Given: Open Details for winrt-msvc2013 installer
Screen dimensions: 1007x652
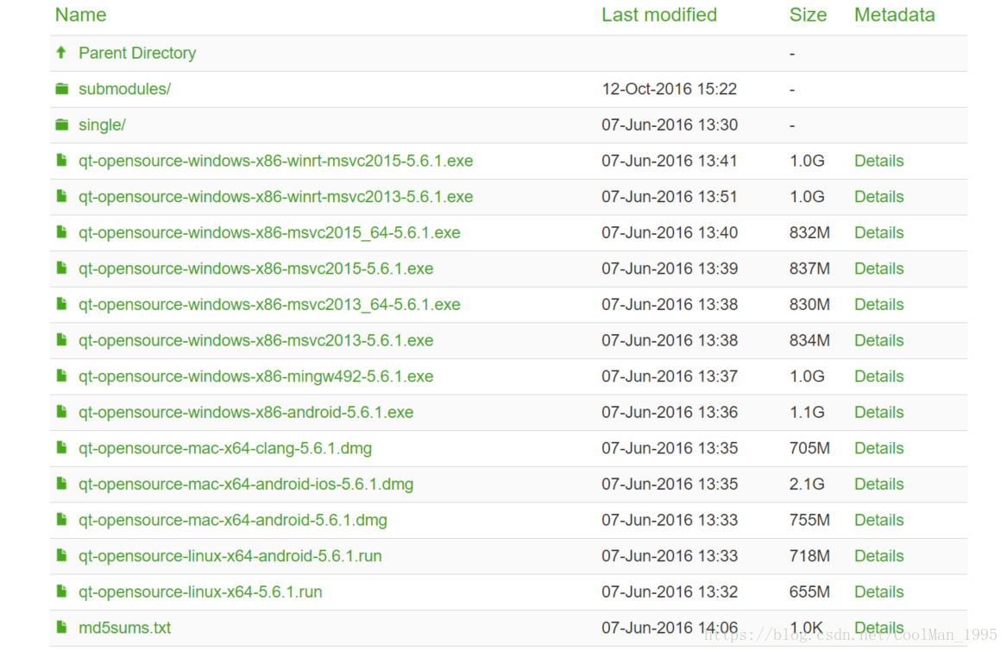Looking at the screenshot, I should pos(878,197).
